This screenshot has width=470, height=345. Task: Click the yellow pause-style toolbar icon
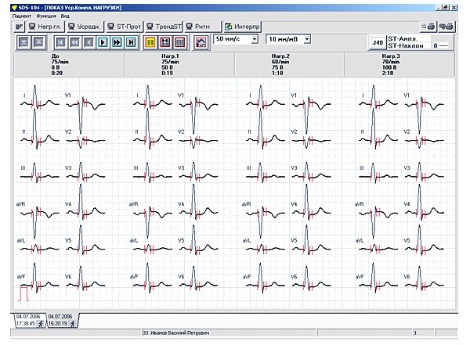[x=150, y=42]
